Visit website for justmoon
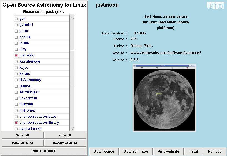 [168, 152]
